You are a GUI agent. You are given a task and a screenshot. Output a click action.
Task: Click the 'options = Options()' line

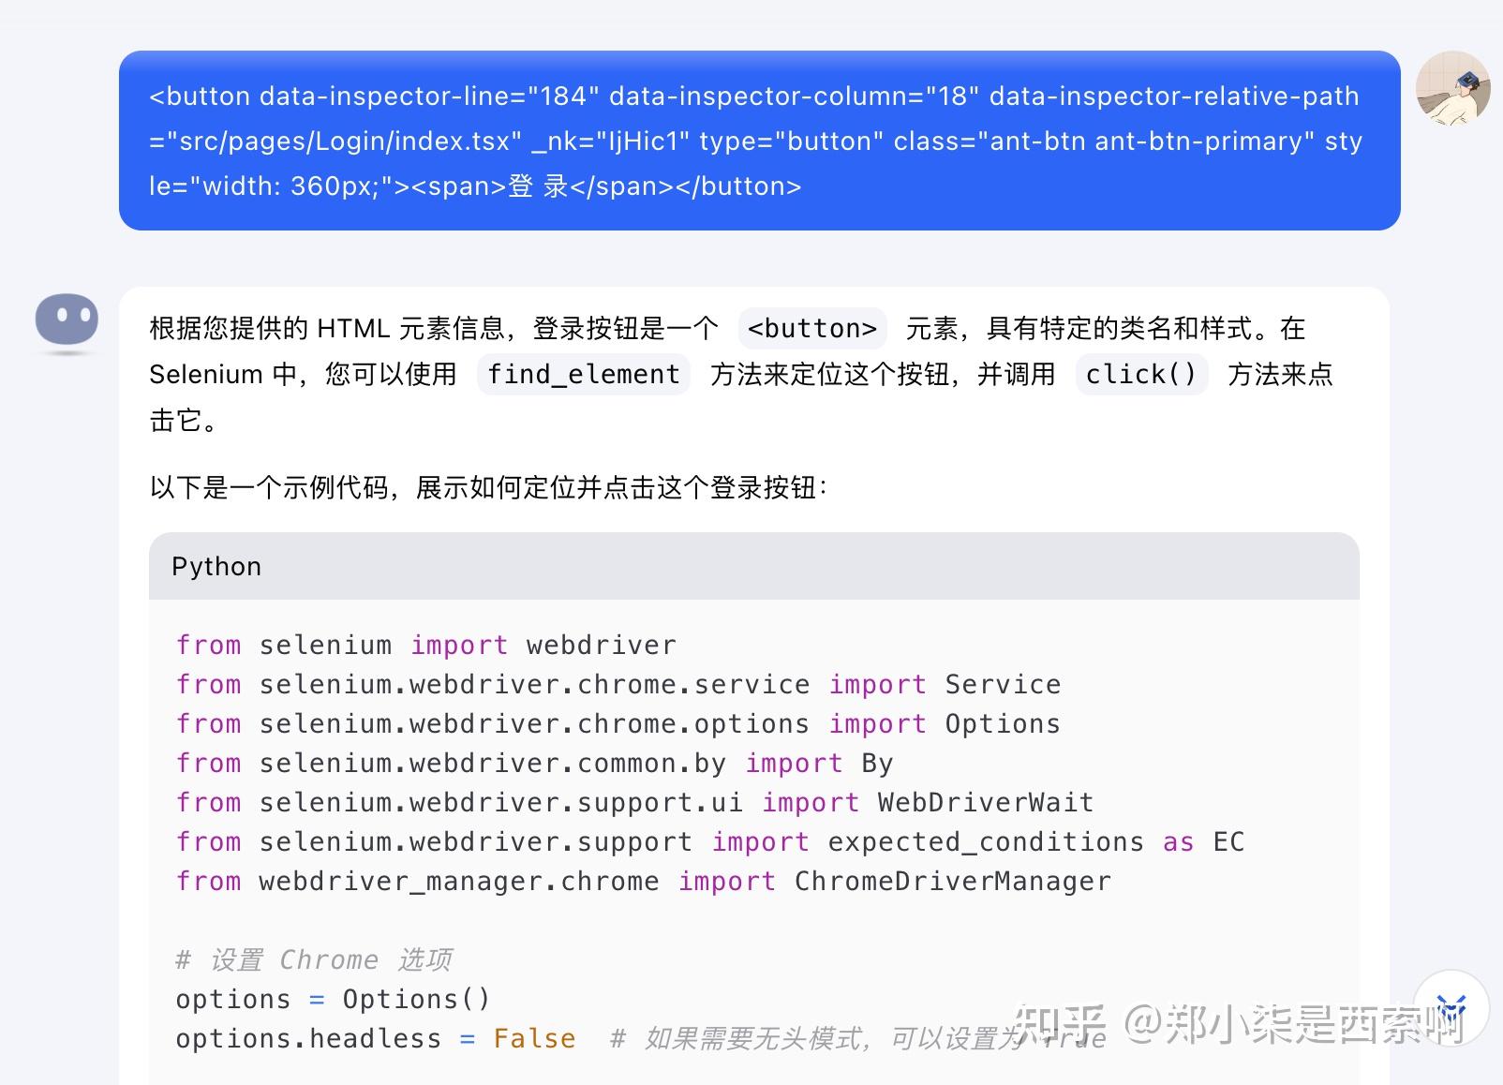(333, 1000)
